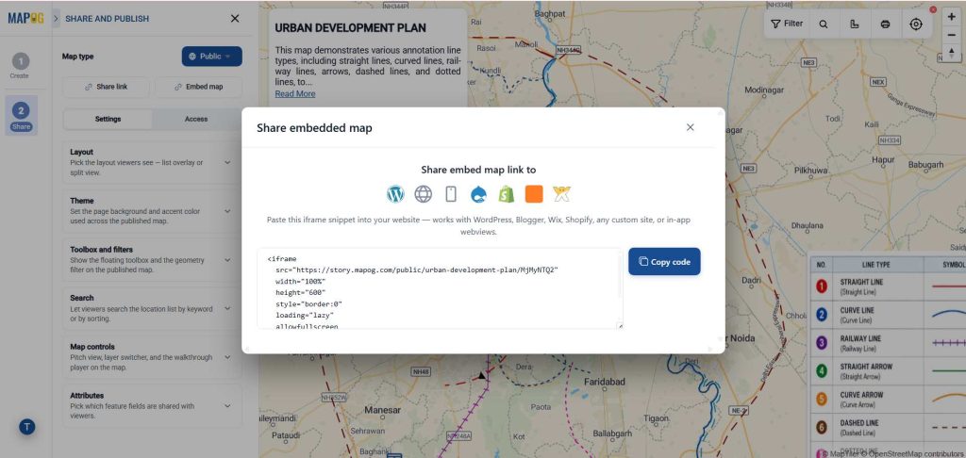Click the Share link button
This screenshot has height=458, width=966.
[106, 87]
